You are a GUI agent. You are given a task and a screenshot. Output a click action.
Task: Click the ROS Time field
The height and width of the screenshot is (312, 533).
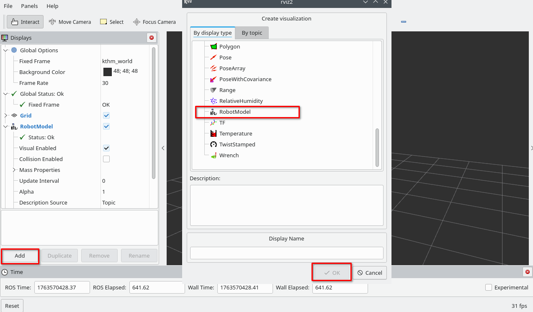pos(62,287)
